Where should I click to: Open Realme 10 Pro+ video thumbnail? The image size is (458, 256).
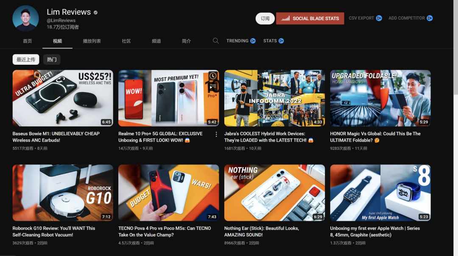[168, 98]
